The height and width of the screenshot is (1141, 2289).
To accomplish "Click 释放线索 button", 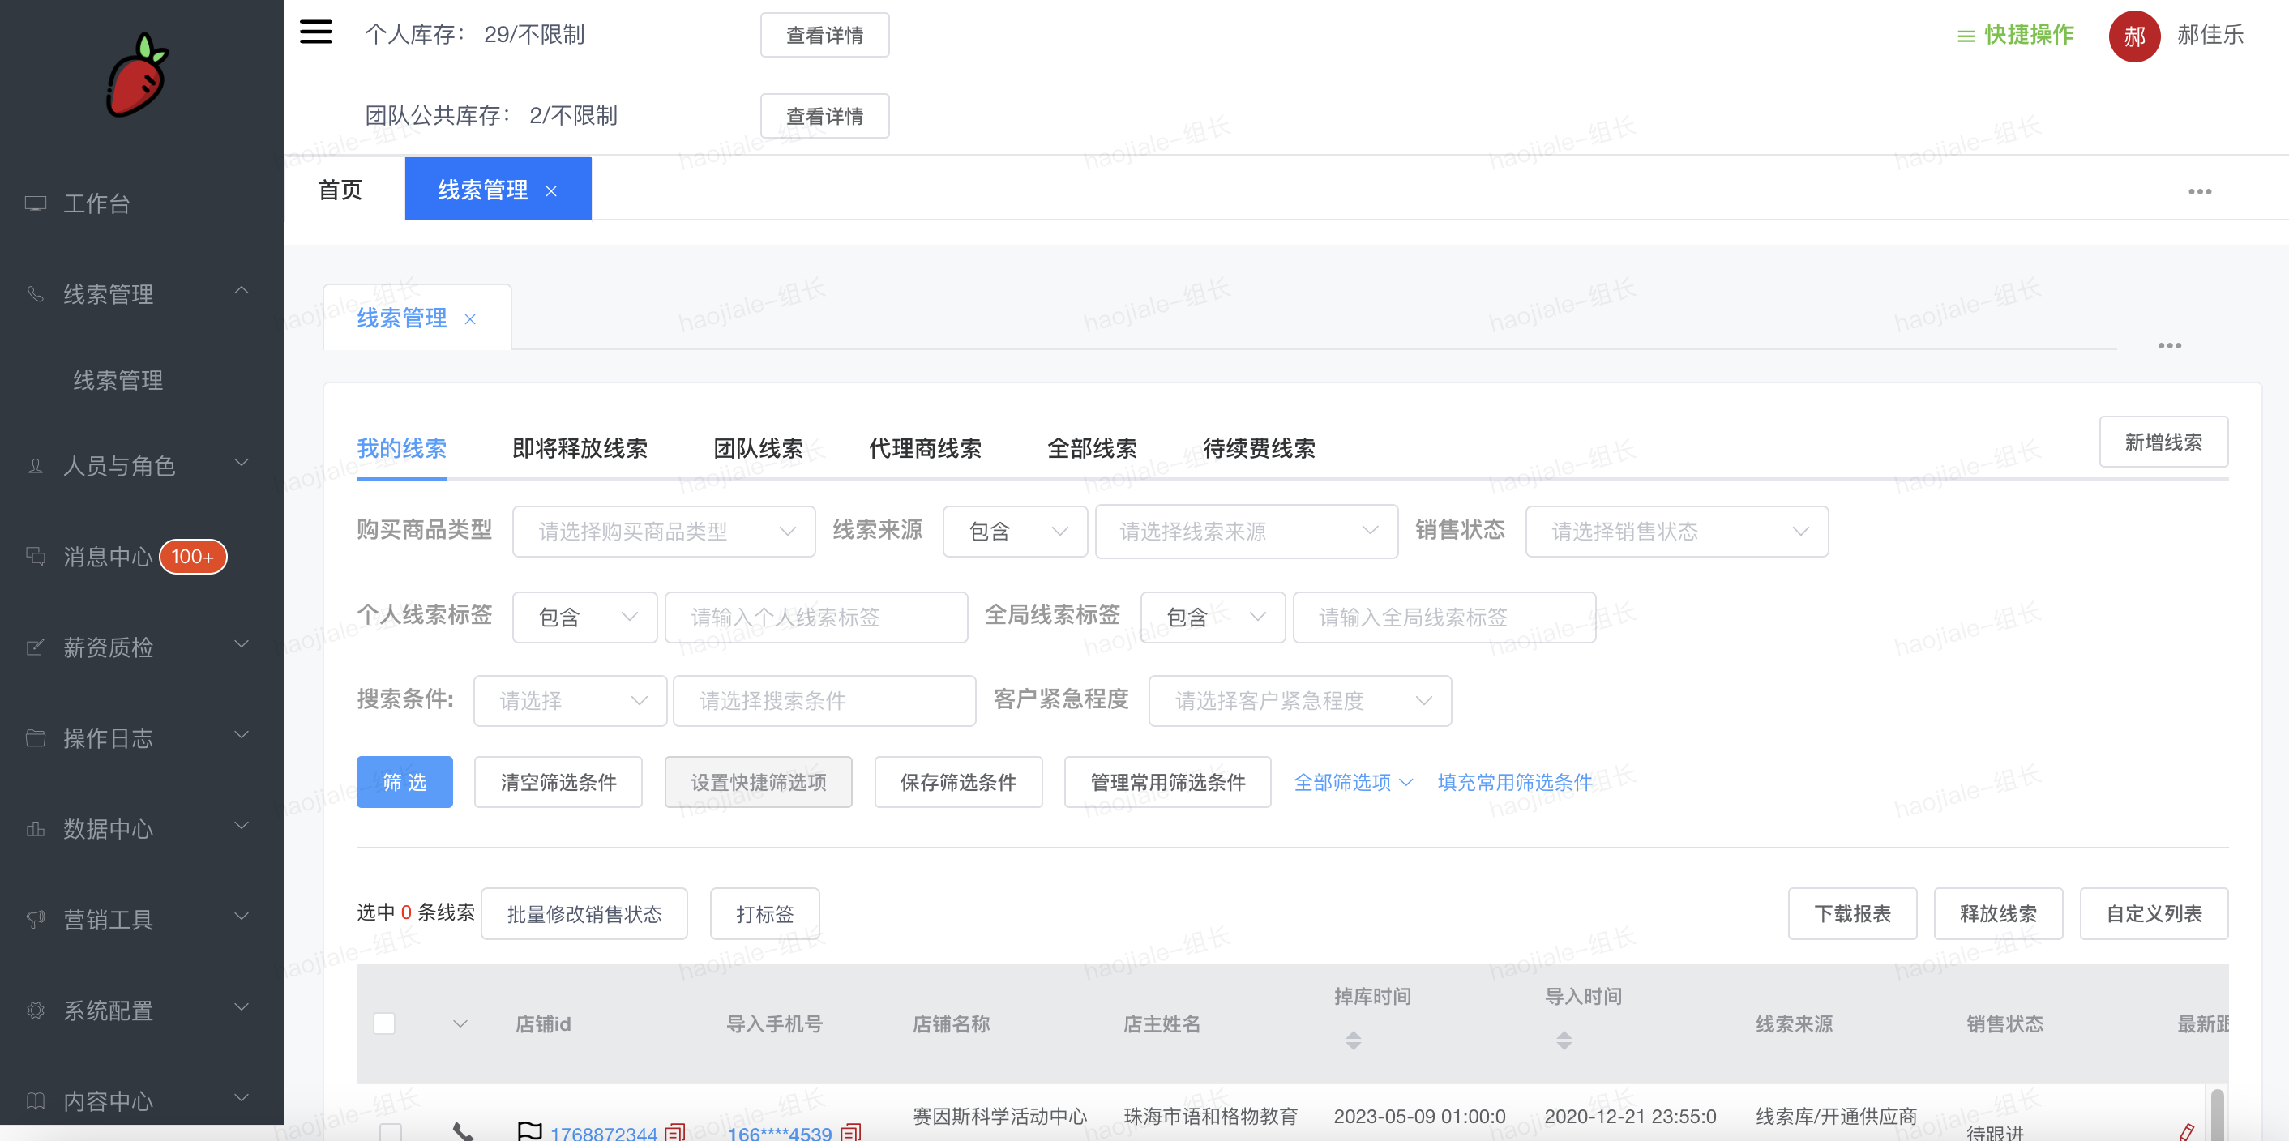I will pos(1997,913).
